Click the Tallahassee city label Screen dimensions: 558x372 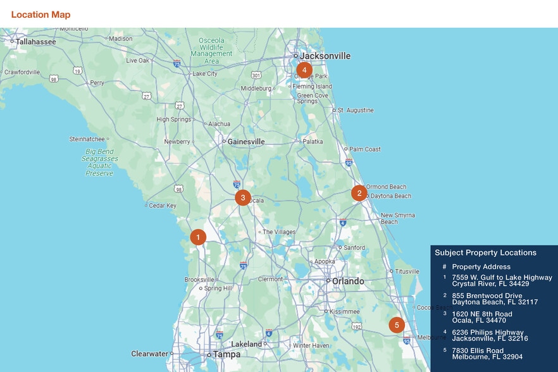pyautogui.click(x=35, y=42)
